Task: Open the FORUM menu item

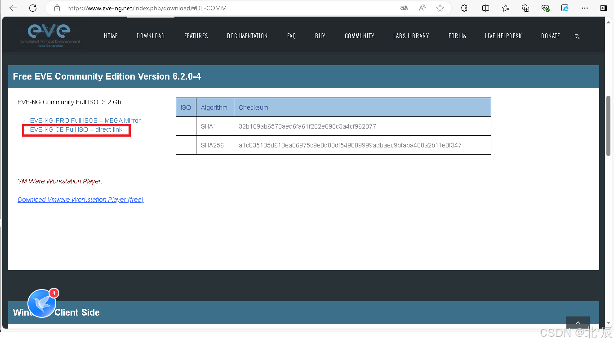Action: click(457, 36)
